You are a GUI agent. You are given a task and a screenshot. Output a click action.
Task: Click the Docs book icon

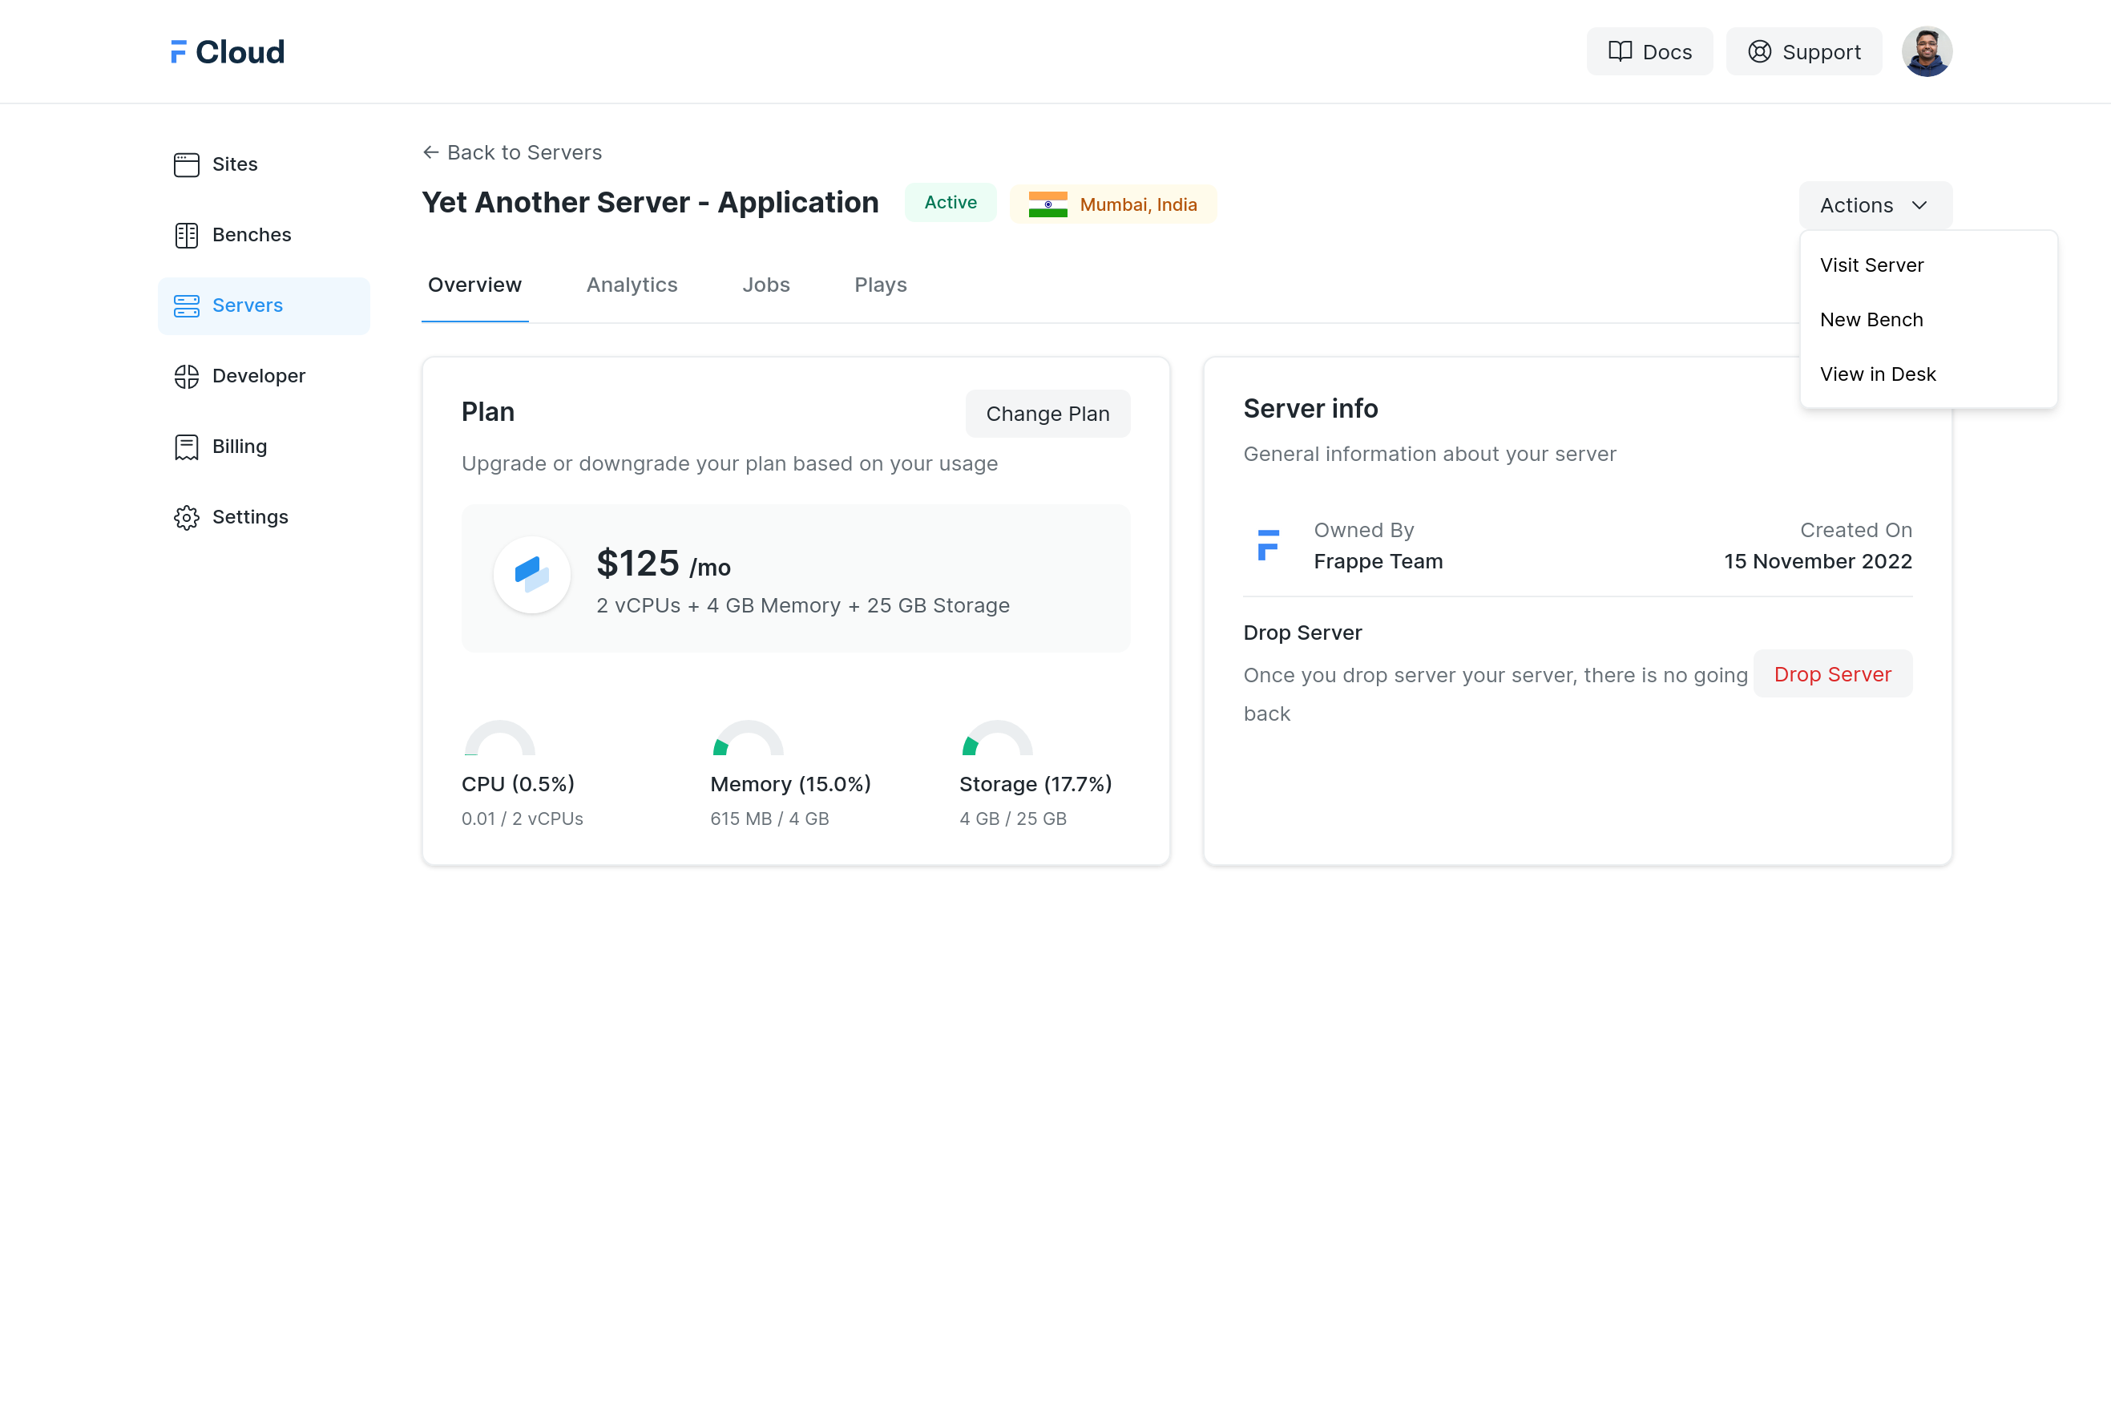point(1620,51)
